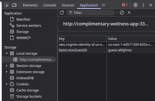Open IndexedDB in the sidebar

click(x=25, y=78)
